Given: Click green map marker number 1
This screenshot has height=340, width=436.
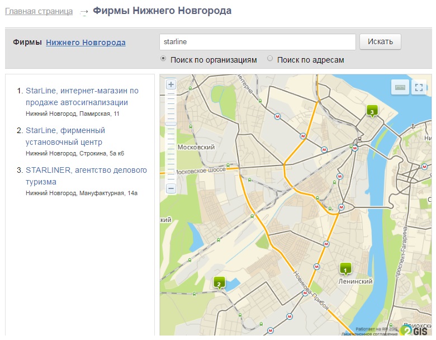Looking at the screenshot, I should coord(345,269).
